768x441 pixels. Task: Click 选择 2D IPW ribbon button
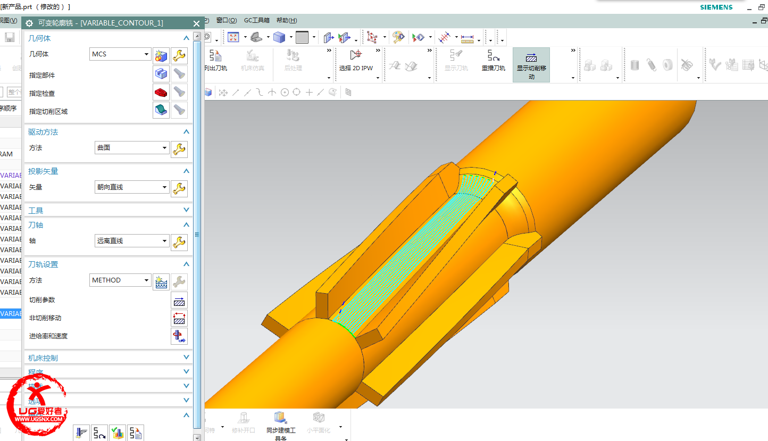[x=356, y=60]
